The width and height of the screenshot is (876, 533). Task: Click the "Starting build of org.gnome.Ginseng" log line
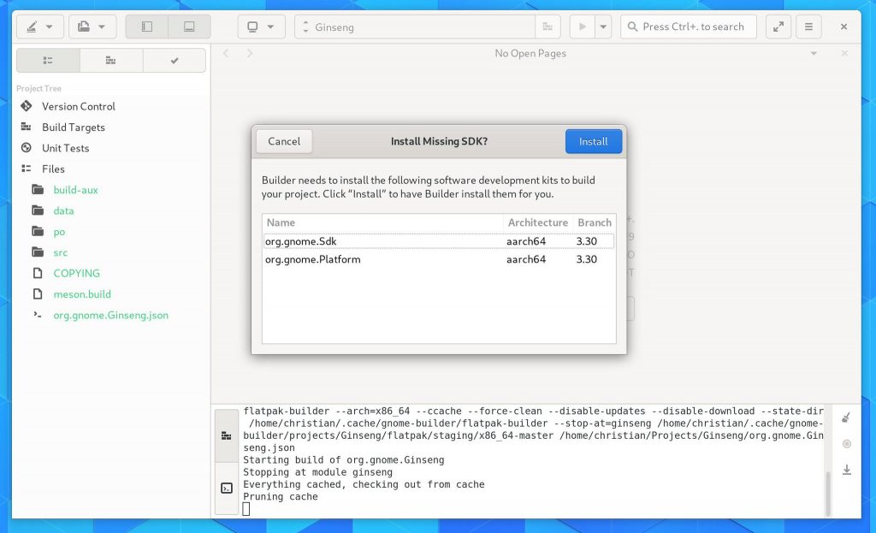click(344, 459)
